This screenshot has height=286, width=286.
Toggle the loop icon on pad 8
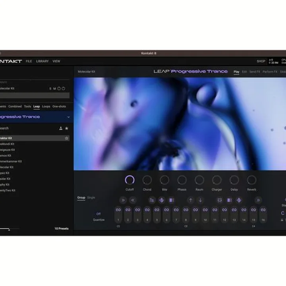186,210
